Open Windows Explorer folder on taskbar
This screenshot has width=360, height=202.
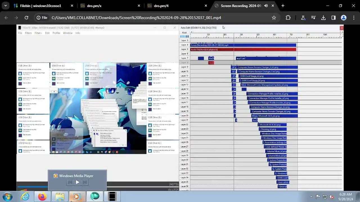pos(60,196)
